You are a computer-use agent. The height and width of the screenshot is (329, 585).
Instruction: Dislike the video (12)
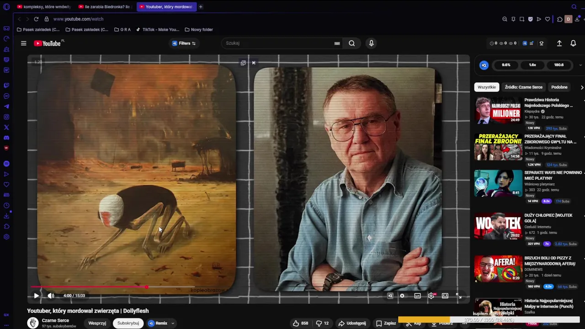coord(323,323)
